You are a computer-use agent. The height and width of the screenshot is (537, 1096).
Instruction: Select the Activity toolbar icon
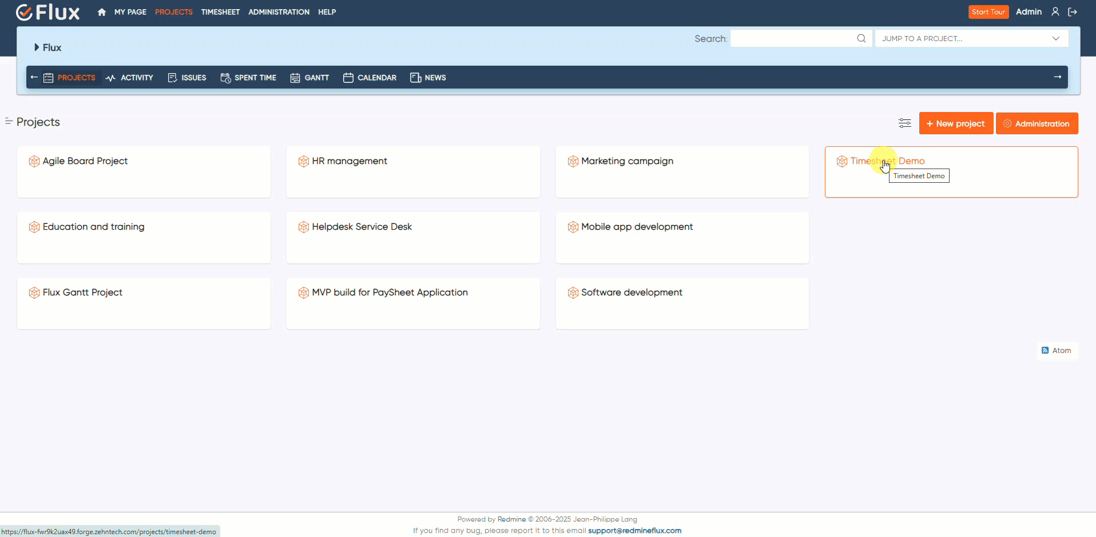[110, 78]
